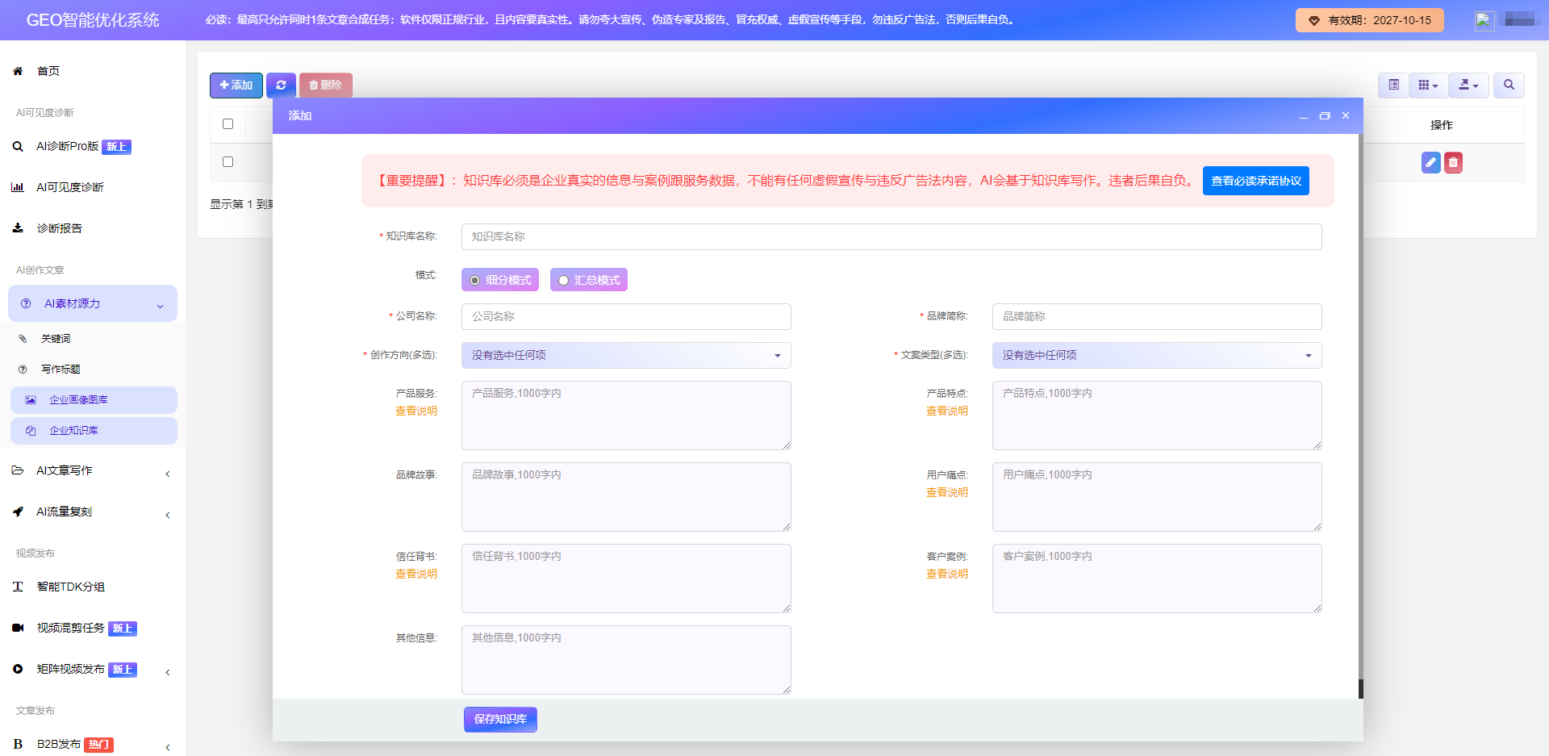Click the 有效期 2027-10-15 badge
Screen dimensions: 1549x756
1369,20
